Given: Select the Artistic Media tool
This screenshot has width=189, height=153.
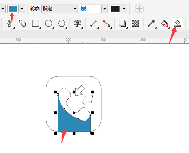Looking at the screenshot, I should pos(23,23).
